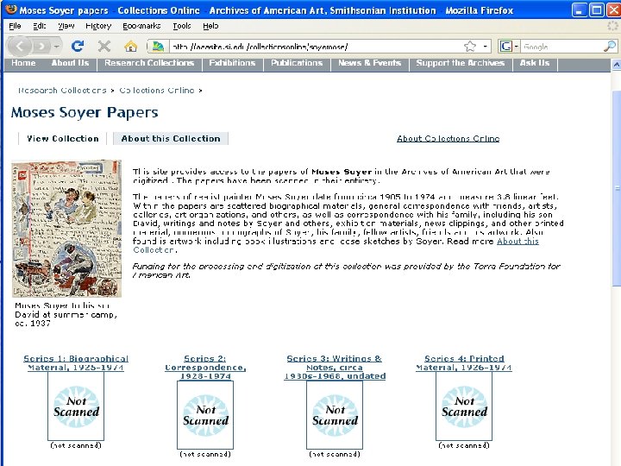Open Series 2: Correspondence link
The image size is (621, 466).
(x=205, y=368)
